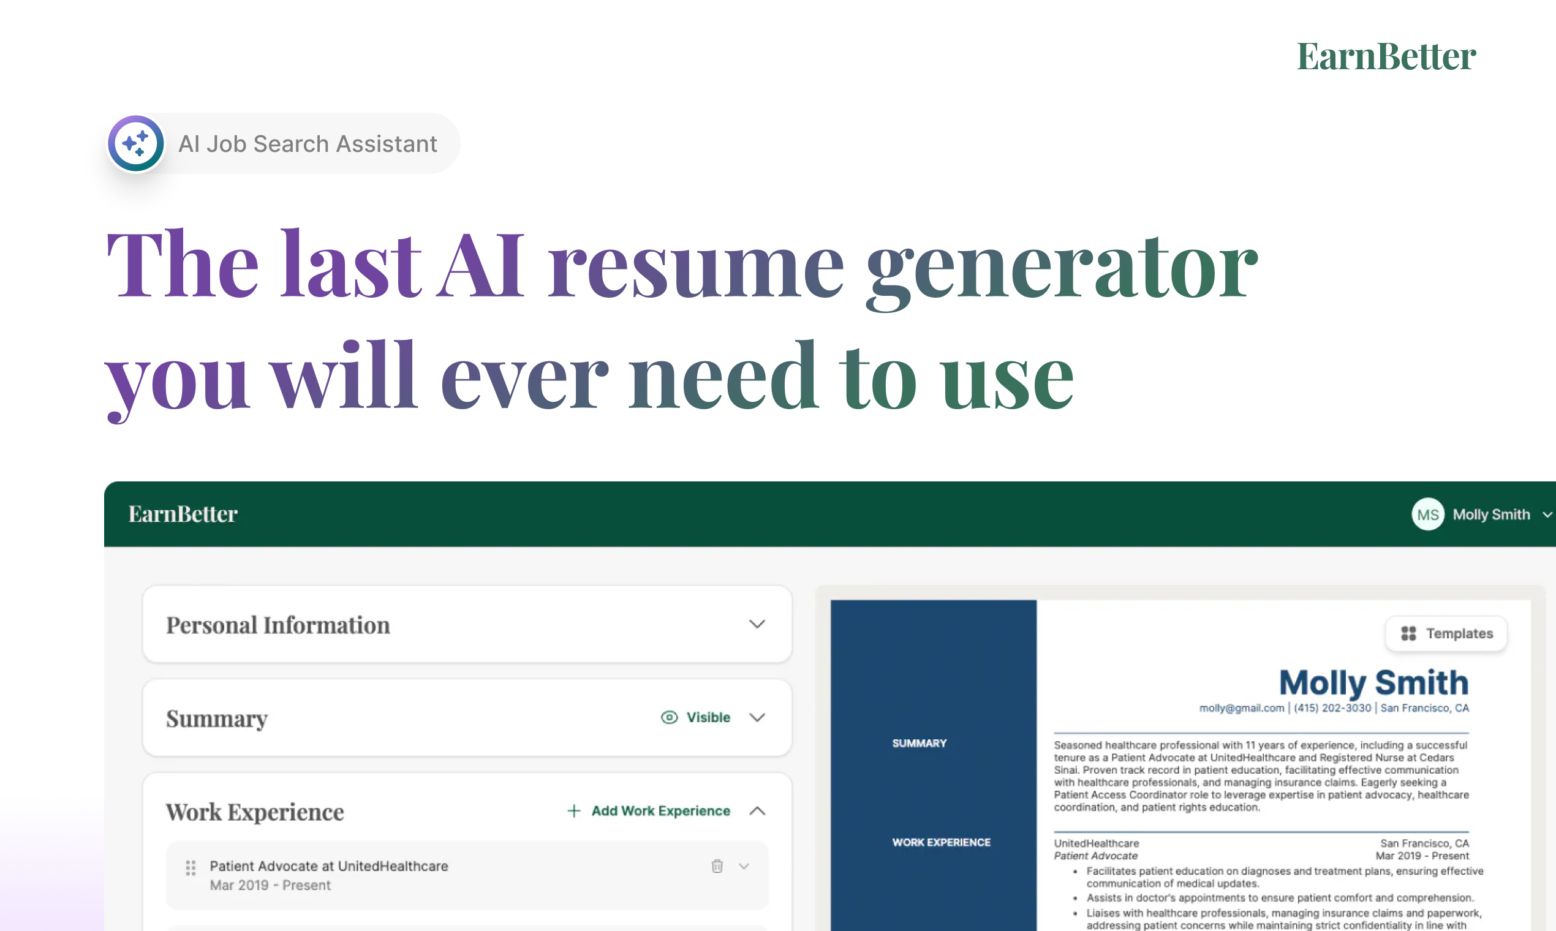
Task: Toggle the Visible label in Summary section
Action: point(708,718)
